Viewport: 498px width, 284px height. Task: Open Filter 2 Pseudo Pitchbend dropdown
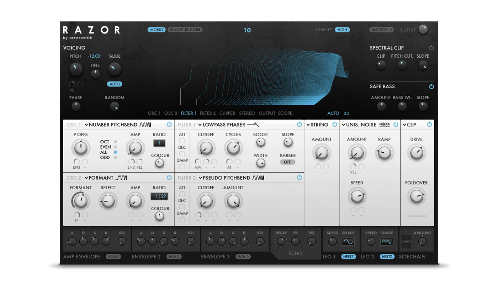(224, 178)
